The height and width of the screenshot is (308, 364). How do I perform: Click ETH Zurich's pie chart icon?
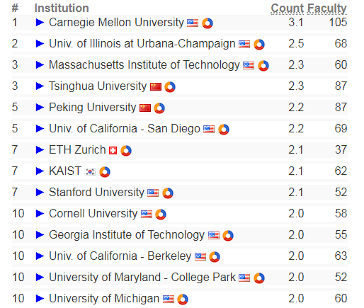click(126, 151)
